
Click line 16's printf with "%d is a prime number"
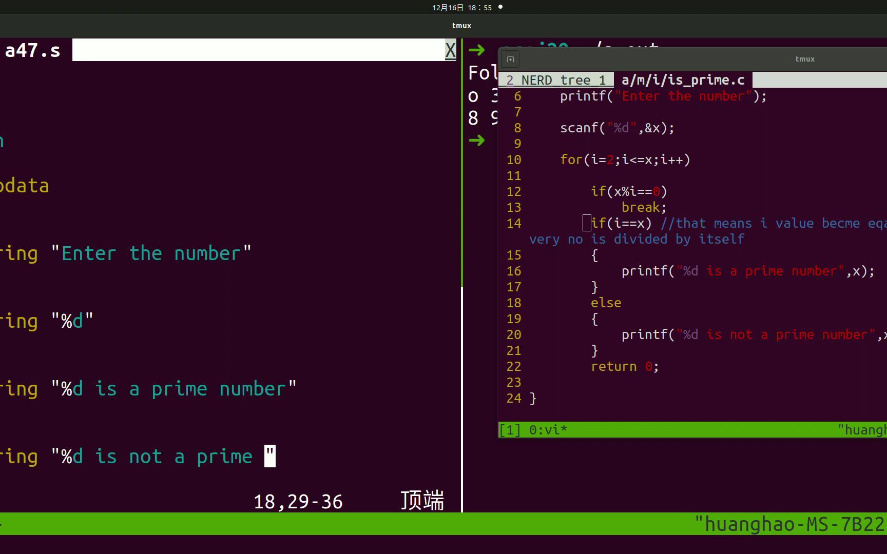(748, 271)
